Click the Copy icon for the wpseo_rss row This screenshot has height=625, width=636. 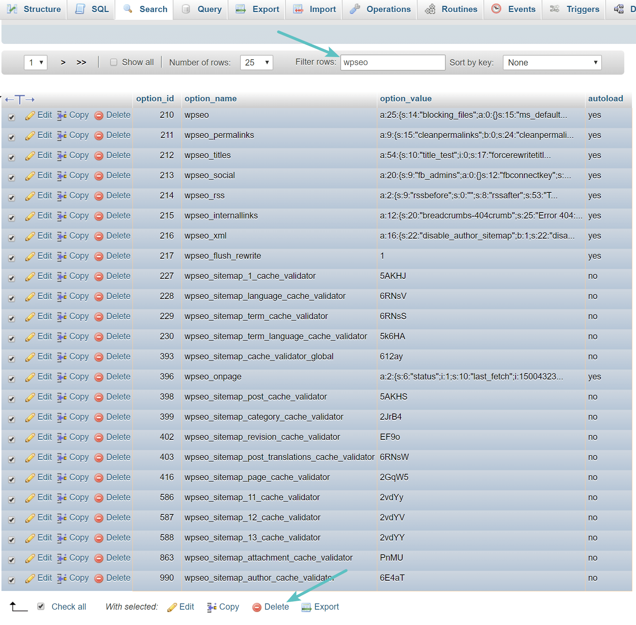pos(61,195)
